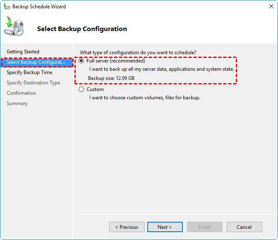Open the Specify Destination Type step

pyautogui.click(x=34, y=83)
